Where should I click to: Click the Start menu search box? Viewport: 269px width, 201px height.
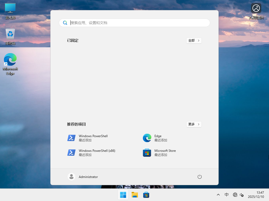[134, 23]
